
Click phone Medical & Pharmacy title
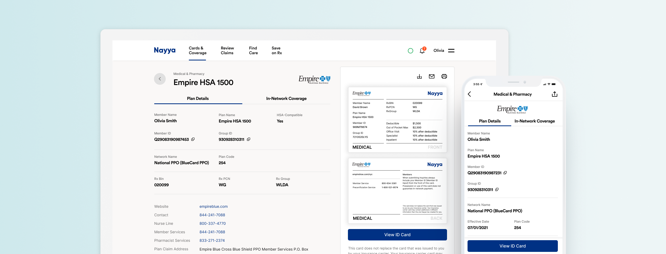(513, 94)
